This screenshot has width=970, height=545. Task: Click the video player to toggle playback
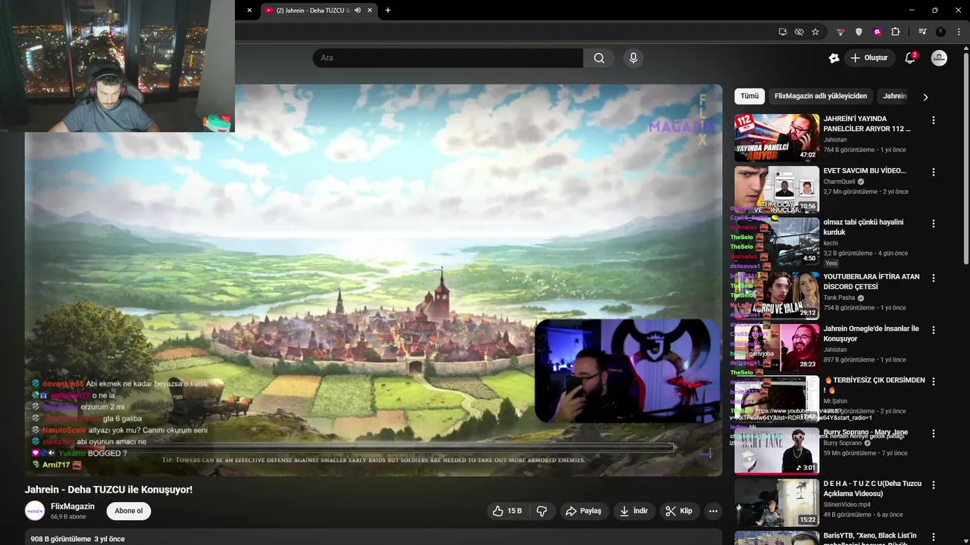tap(374, 280)
